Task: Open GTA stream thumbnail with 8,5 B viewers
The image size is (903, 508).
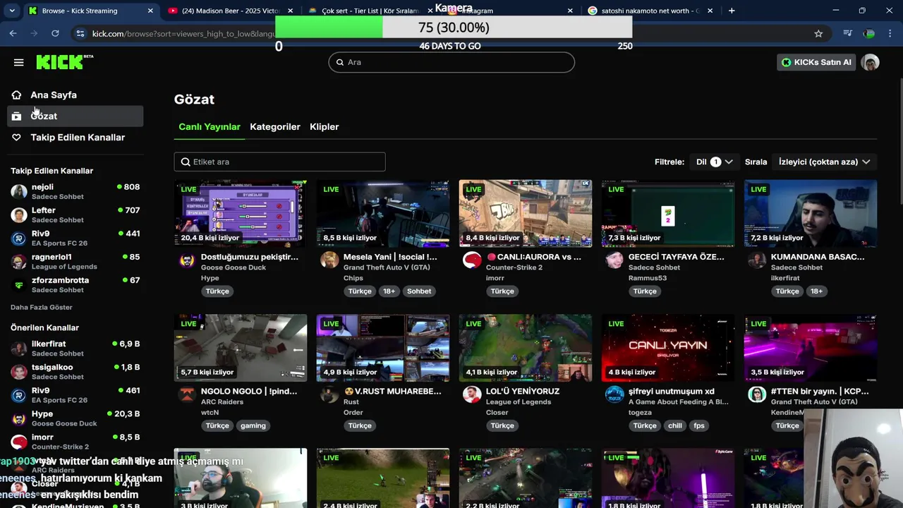Action: tap(383, 213)
